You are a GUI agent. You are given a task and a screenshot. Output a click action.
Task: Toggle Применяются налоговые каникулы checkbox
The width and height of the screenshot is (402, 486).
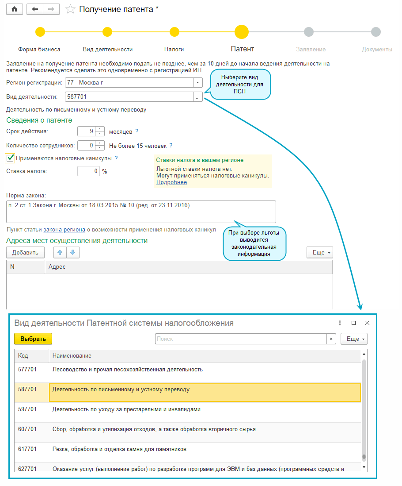[x=10, y=158]
